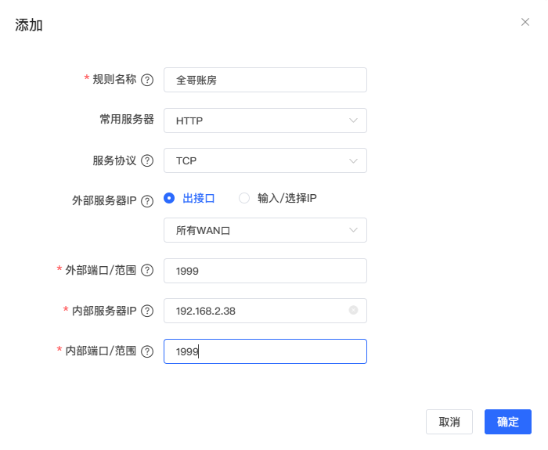The height and width of the screenshot is (450, 548).
Task: Click the 取消 button
Action: click(449, 422)
